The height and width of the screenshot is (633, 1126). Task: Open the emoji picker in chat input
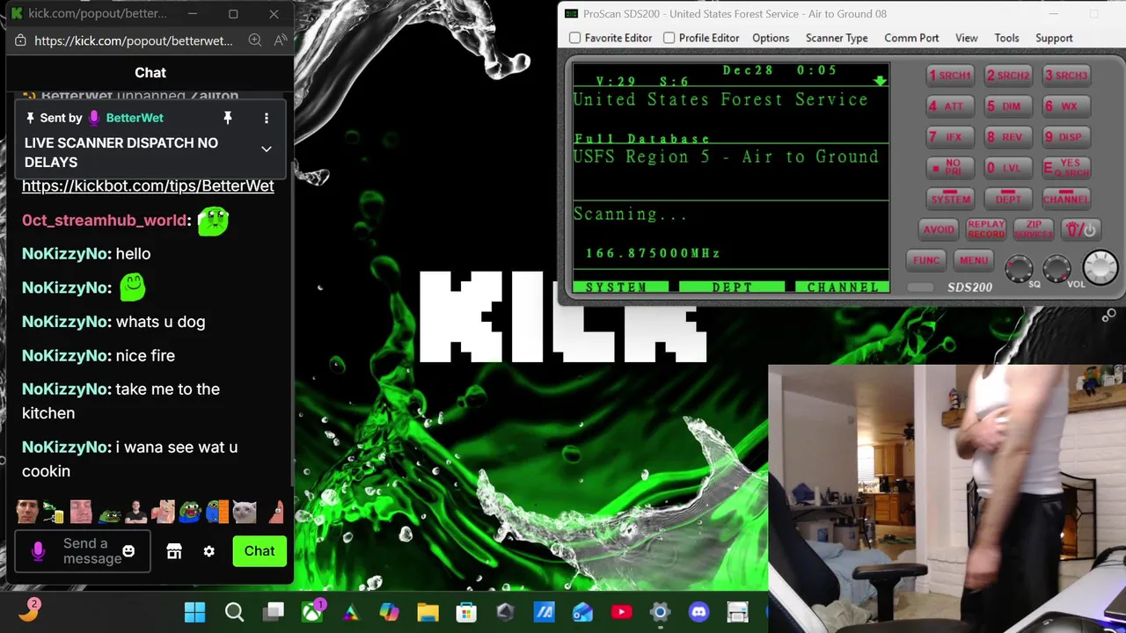point(128,551)
